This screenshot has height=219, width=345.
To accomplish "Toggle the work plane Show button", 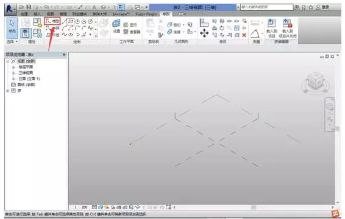I will [x=130, y=25].
